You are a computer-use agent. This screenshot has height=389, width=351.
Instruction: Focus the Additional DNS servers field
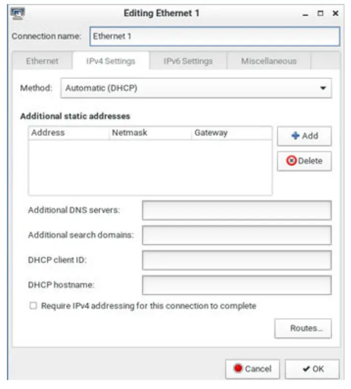click(236, 210)
